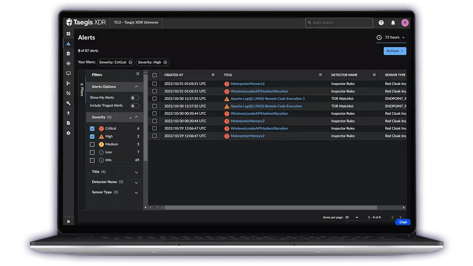Open the target-shaped sidebar icon
473x266 pixels.
point(68,63)
